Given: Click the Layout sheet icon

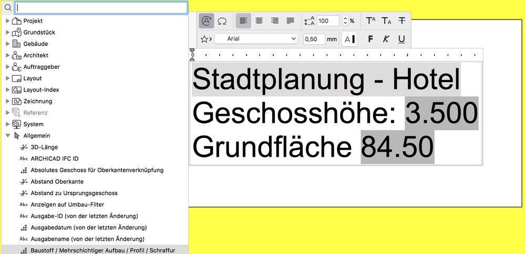Looking at the screenshot, I should click(17, 78).
